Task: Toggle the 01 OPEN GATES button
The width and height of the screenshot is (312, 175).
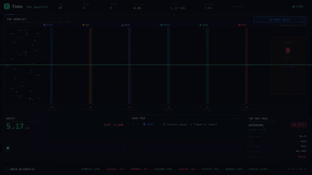Action: (x=280, y=20)
